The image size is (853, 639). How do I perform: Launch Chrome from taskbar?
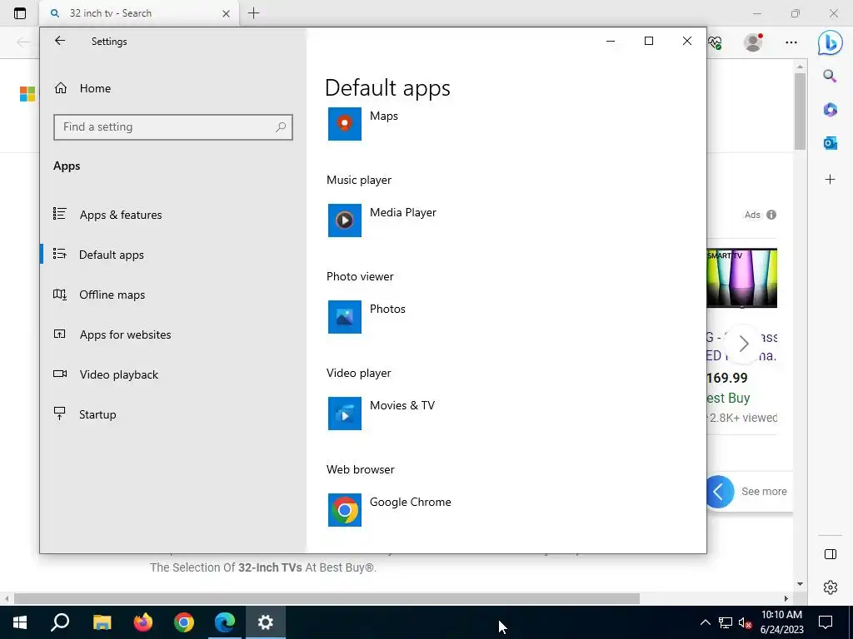point(184,622)
